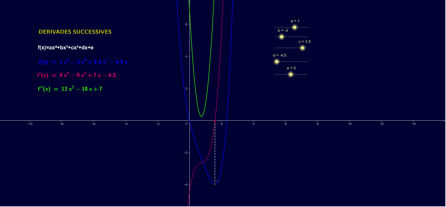The width and height of the screenshot is (446, 207).
Task: Select the DERIVADES SUCCESSIVES title text
Action: 75,32
